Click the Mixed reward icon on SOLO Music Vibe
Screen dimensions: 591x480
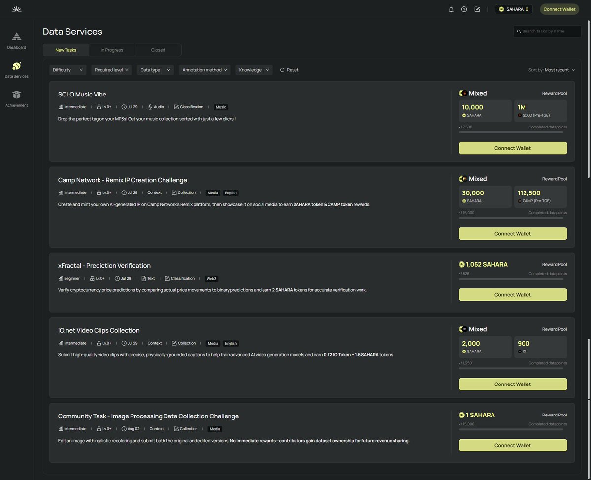(x=463, y=93)
